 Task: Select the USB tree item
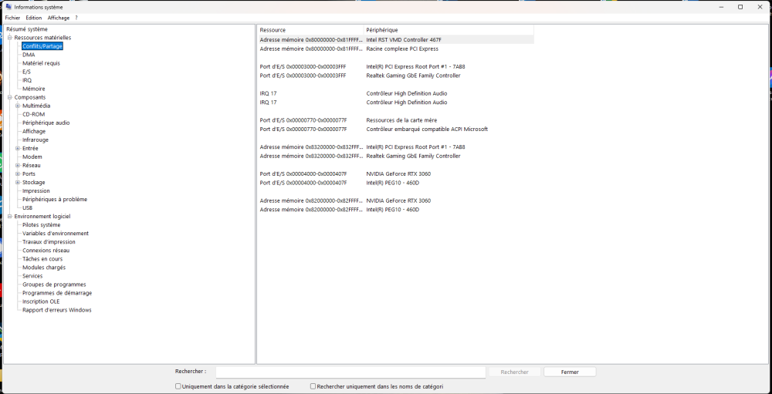[28, 207]
